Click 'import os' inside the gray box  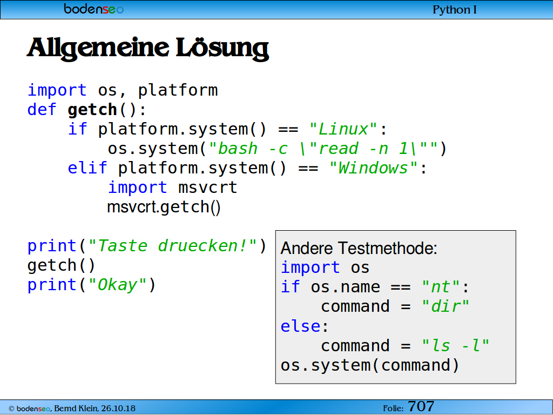pyautogui.click(x=325, y=267)
